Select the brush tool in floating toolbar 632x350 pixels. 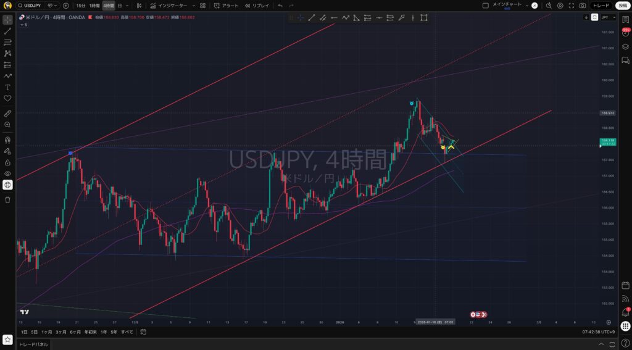click(401, 18)
